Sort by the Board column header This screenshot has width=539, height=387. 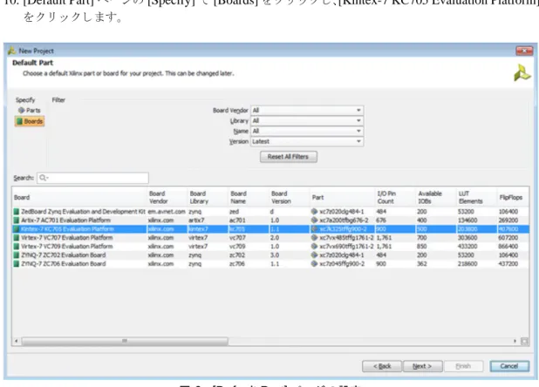79,198
